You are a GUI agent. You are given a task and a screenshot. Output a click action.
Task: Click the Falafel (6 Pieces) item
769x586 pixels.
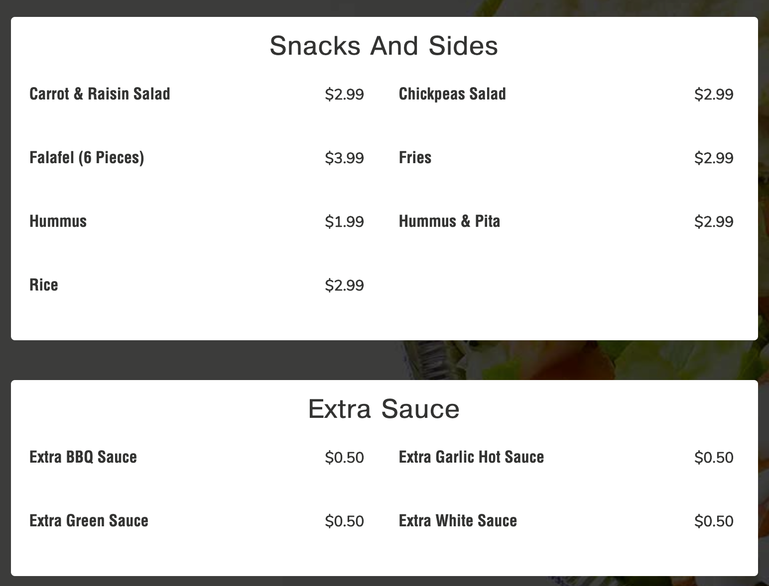(x=87, y=158)
